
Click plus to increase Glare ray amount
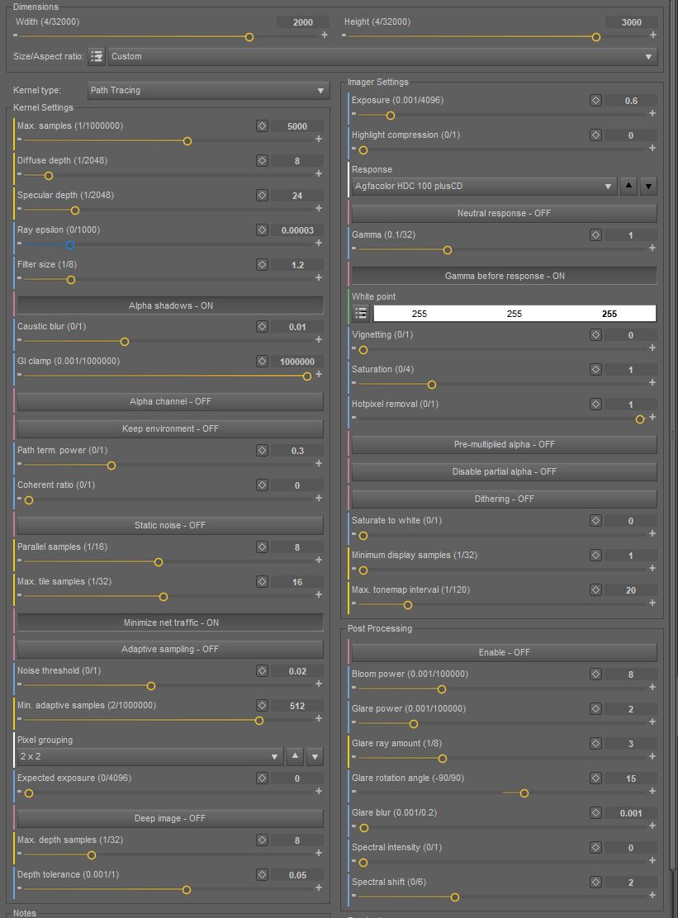tap(653, 757)
